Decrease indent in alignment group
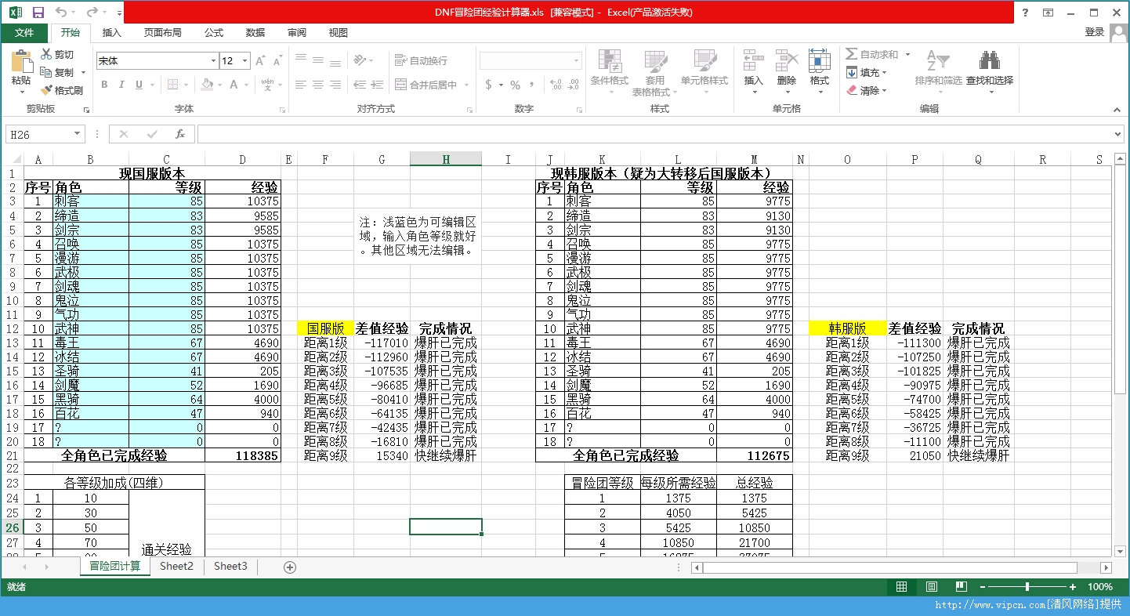The width and height of the screenshot is (1130, 616). 360,85
